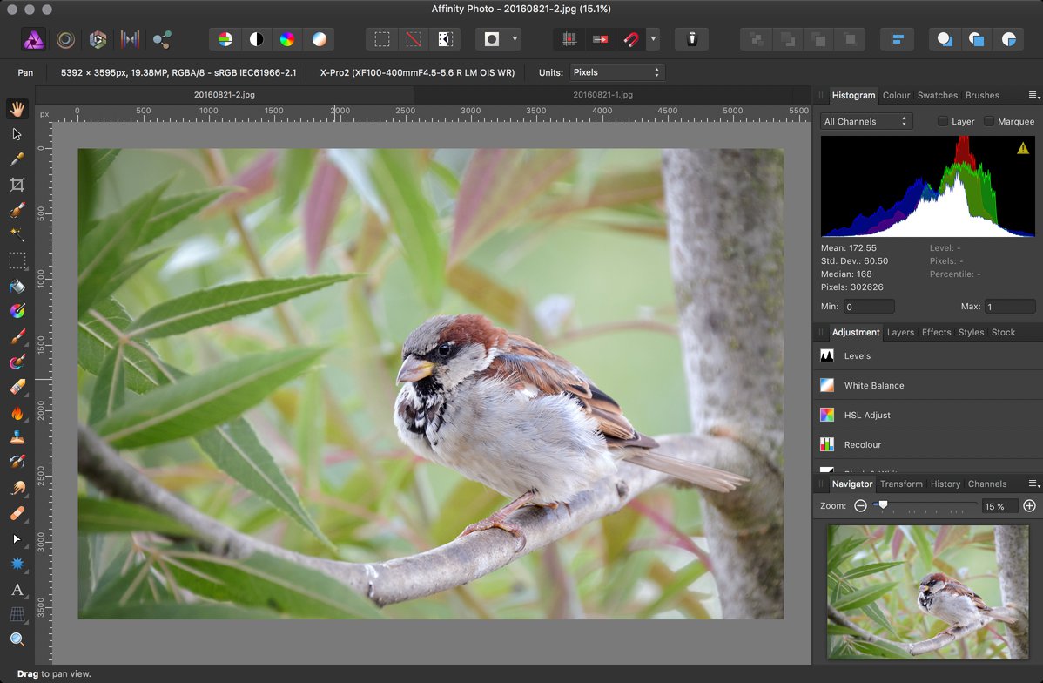Apply Auto Contrast from the toolbar
Screen dimensions: 1043x683
(256, 39)
